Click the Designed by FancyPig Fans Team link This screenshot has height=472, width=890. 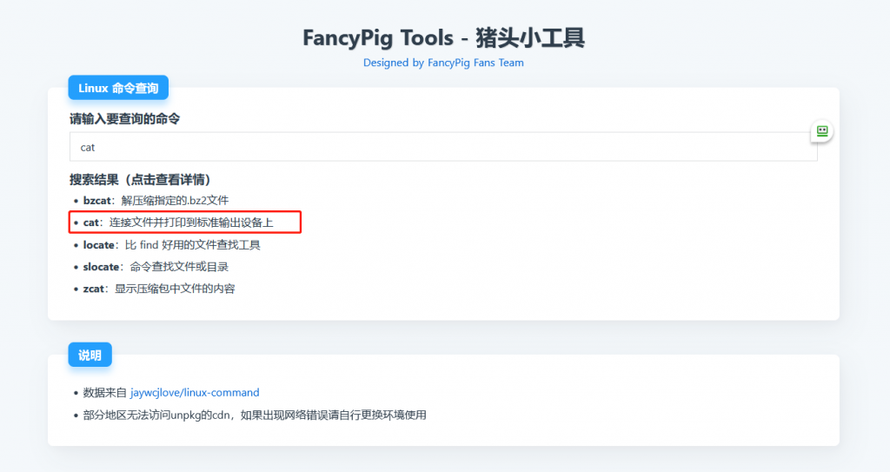click(x=443, y=63)
